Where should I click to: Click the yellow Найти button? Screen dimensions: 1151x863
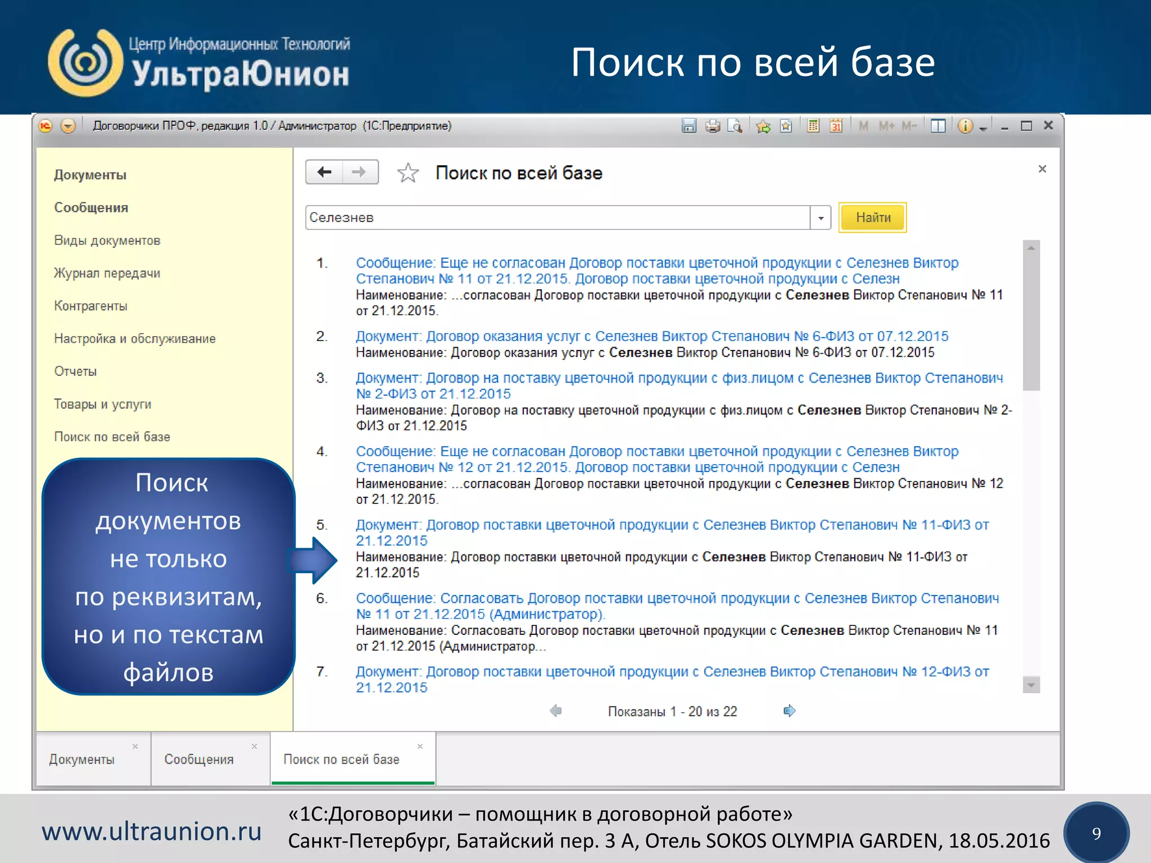873,217
